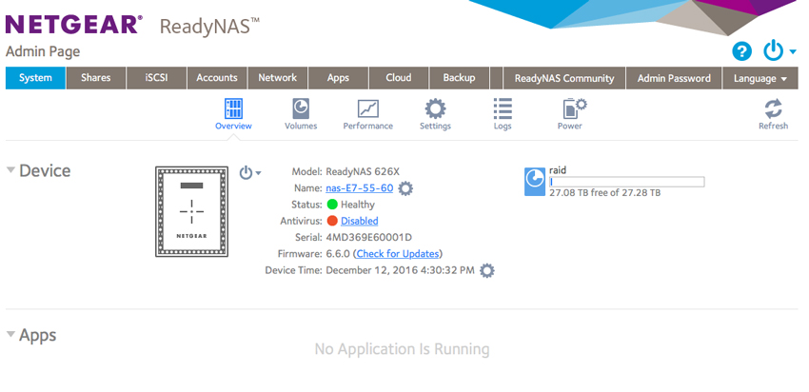This screenshot has height=392, width=809.
Task: Switch to the iSCSI tab
Action: [x=156, y=78]
